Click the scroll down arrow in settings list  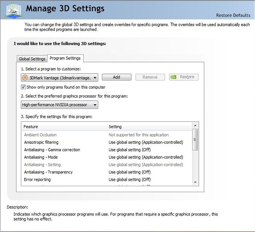pyautogui.click(x=195, y=182)
